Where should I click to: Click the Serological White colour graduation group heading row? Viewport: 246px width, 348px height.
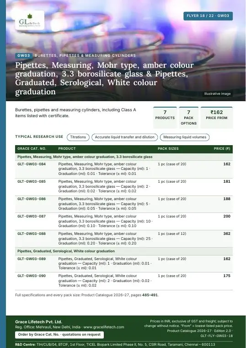124,251
